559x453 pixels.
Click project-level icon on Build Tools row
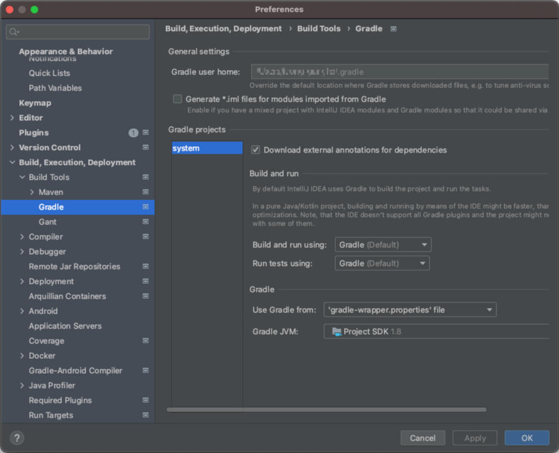coord(146,177)
